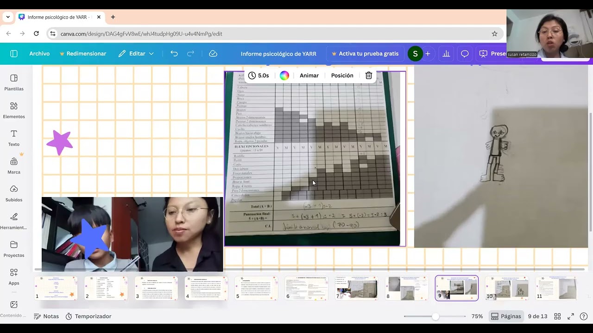Redo the last action
Screen dimensions: 593x333
pyautogui.click(x=190, y=54)
